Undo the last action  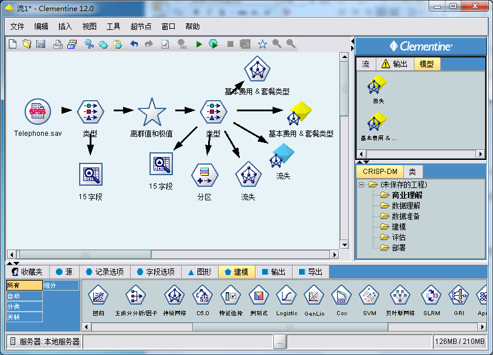[134, 44]
